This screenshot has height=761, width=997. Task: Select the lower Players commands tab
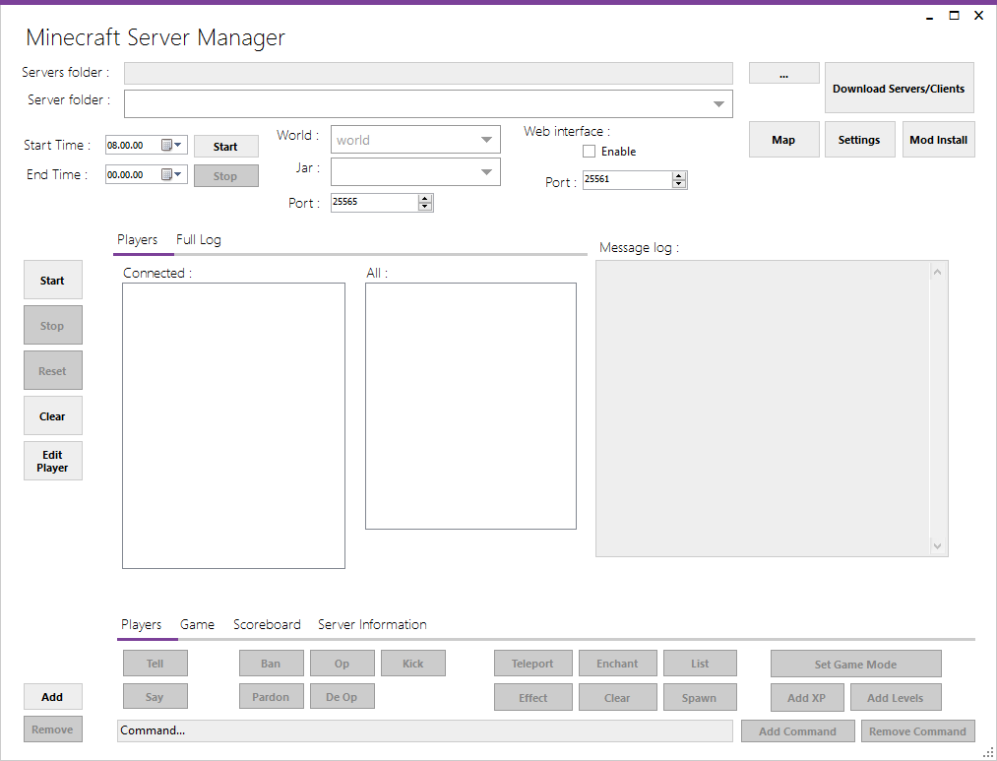pos(141,624)
